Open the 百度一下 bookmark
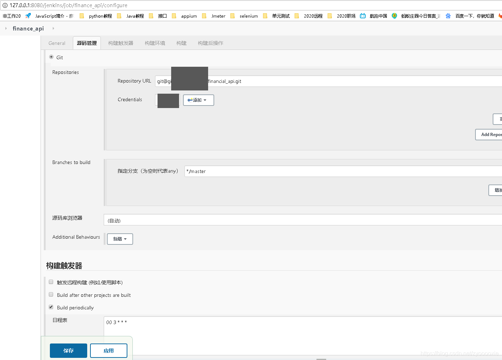Screen dimensions: 502x360 tap(470, 16)
